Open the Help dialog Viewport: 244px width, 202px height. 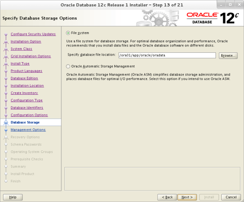click(x=13, y=197)
